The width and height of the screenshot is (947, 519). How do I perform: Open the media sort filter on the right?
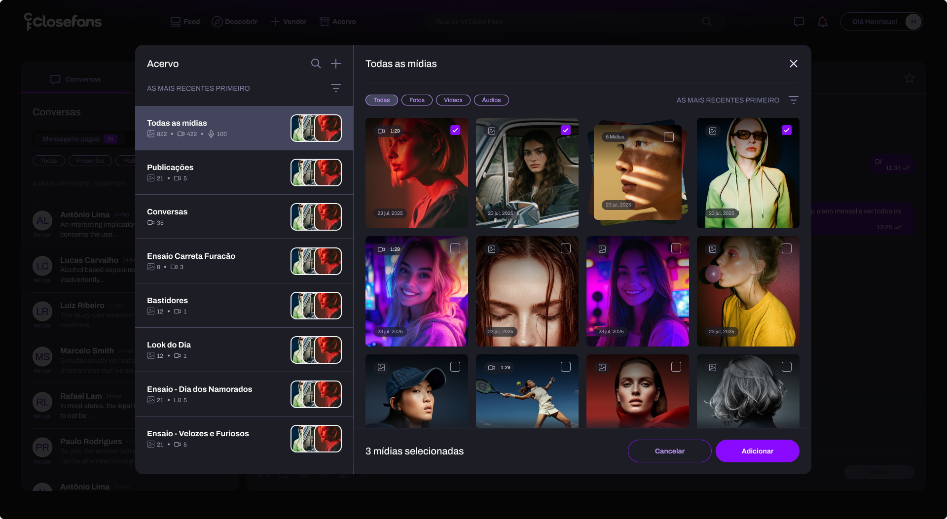tap(793, 100)
